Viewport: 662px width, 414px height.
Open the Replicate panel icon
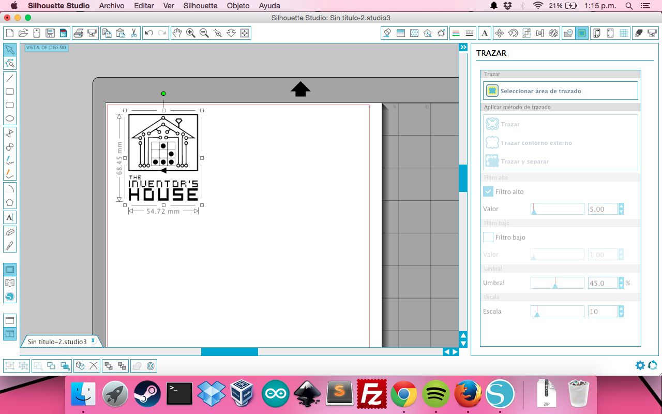click(553, 33)
